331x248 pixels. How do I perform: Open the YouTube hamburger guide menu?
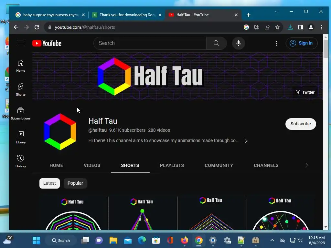[20, 43]
